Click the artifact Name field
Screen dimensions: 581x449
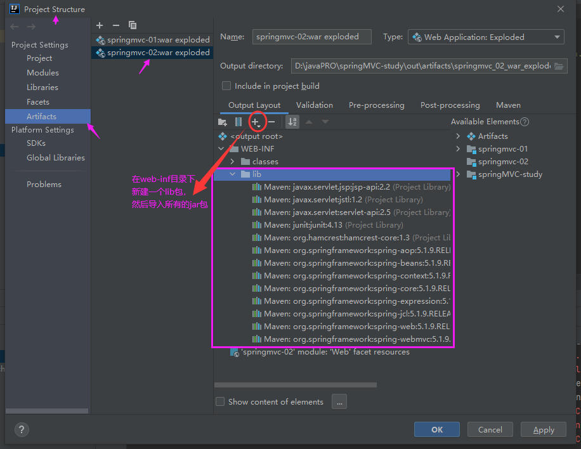click(x=311, y=37)
